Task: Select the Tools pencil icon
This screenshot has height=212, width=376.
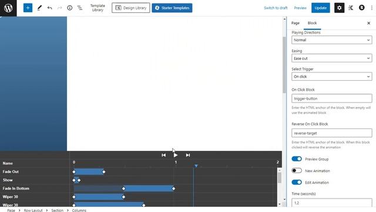Action: tap(39, 8)
